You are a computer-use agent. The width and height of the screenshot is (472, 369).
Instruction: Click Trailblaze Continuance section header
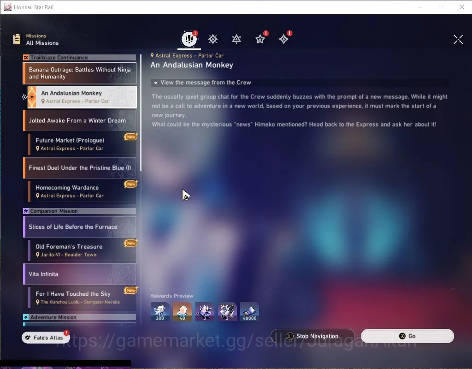(80, 58)
